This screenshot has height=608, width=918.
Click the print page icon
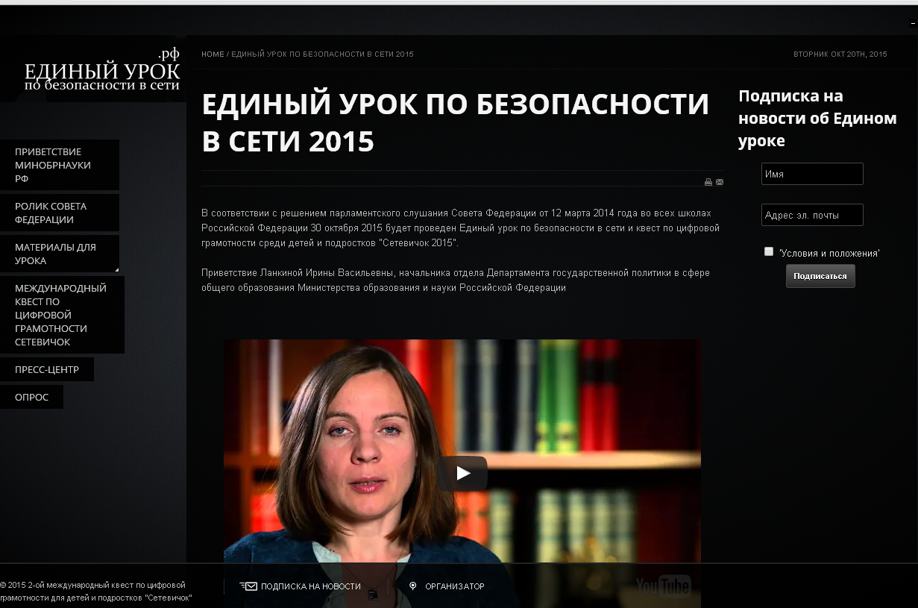point(708,182)
